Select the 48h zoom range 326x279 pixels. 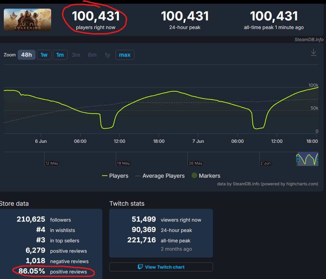coord(26,55)
